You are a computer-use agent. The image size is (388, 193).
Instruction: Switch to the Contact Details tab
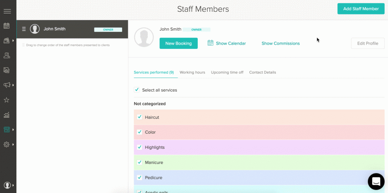[x=263, y=72]
